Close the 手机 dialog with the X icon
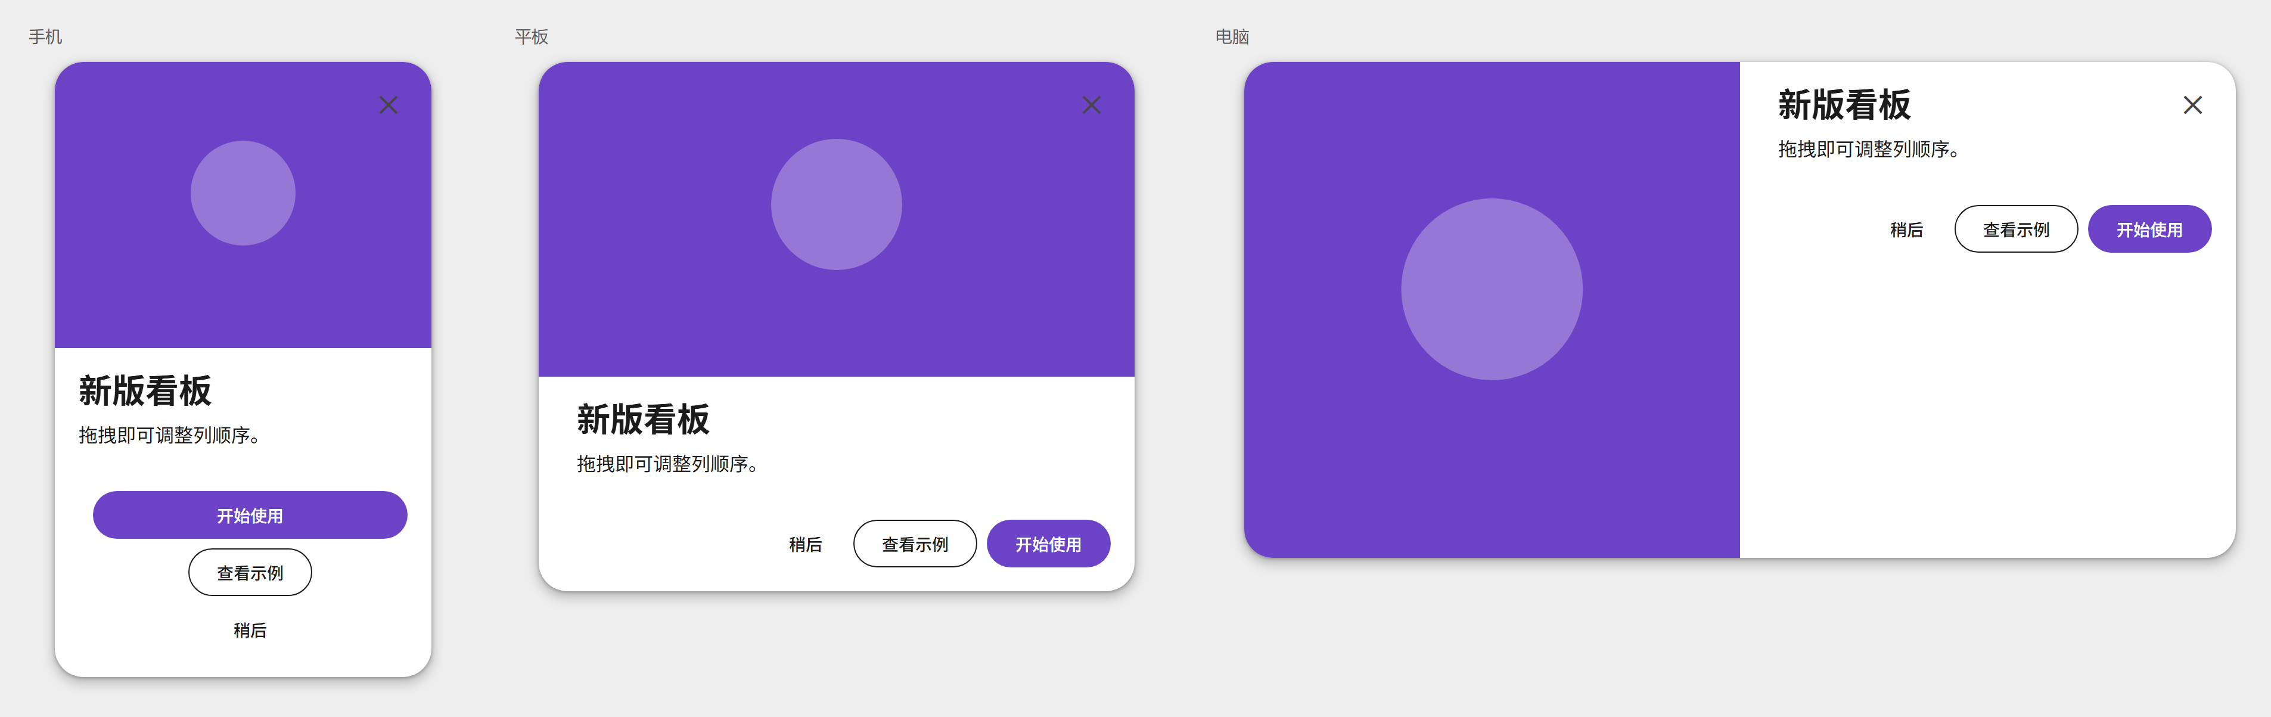This screenshot has width=2271, height=717. pos(388,105)
